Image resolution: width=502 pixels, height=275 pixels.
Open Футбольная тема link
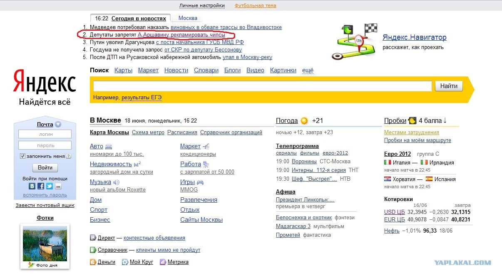click(x=255, y=5)
